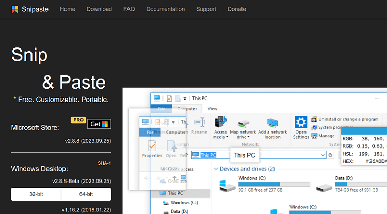The width and height of the screenshot is (387, 214).
Task: Open the Home page link
Action: click(x=68, y=9)
